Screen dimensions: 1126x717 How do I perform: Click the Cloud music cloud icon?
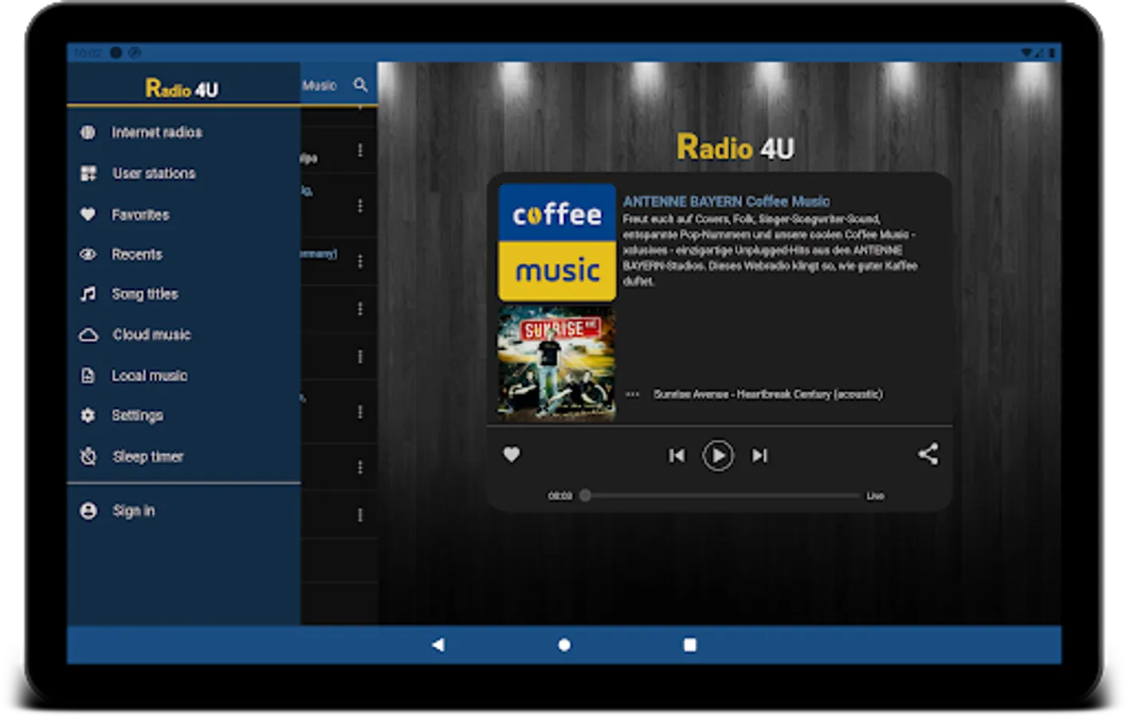pyautogui.click(x=88, y=335)
